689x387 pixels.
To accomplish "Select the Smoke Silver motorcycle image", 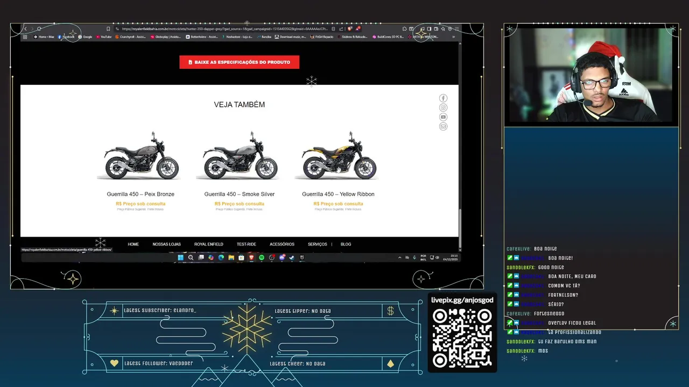I will pos(240,156).
